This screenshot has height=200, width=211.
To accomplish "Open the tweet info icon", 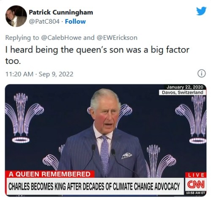I will tap(202, 74).
